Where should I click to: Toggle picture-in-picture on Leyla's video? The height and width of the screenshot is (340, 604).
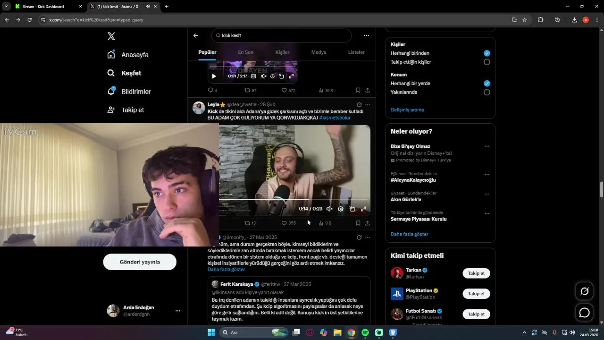[352, 209]
